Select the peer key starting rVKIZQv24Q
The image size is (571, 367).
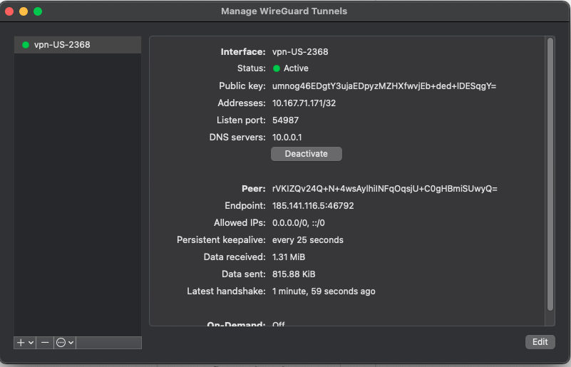click(x=384, y=189)
